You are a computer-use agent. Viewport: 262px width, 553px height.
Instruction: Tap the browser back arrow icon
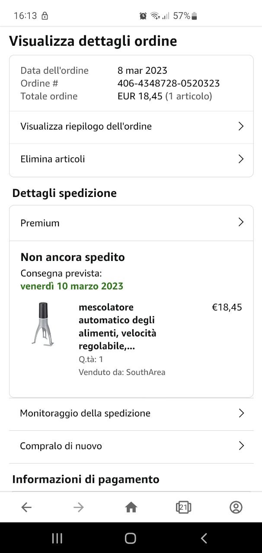tap(26, 507)
